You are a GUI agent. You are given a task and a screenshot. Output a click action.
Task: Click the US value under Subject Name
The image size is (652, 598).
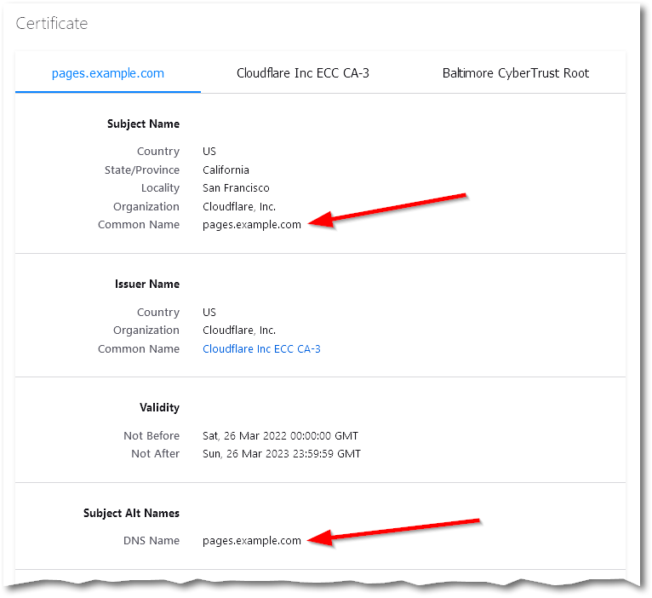(x=209, y=152)
